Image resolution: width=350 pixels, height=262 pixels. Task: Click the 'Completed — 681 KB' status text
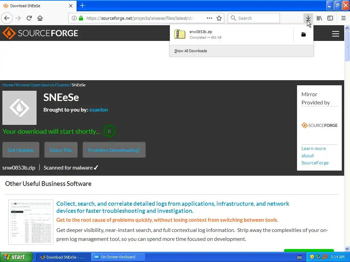pos(205,38)
